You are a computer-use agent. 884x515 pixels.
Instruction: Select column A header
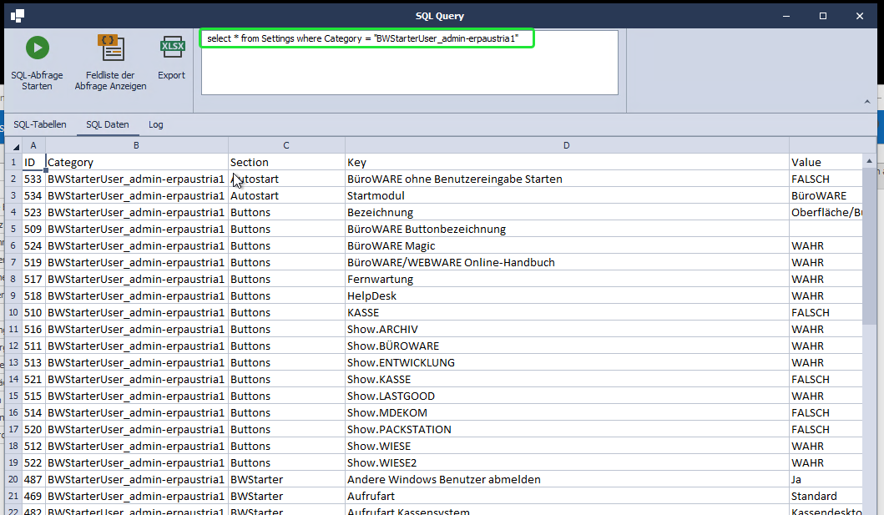pyautogui.click(x=34, y=145)
